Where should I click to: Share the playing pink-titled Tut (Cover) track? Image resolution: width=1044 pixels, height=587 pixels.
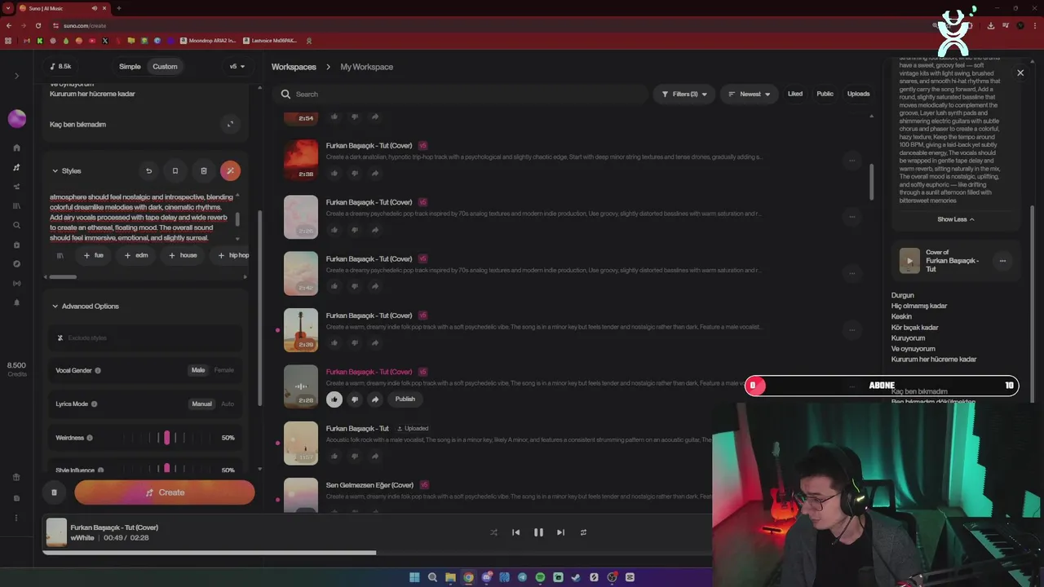pyautogui.click(x=375, y=399)
